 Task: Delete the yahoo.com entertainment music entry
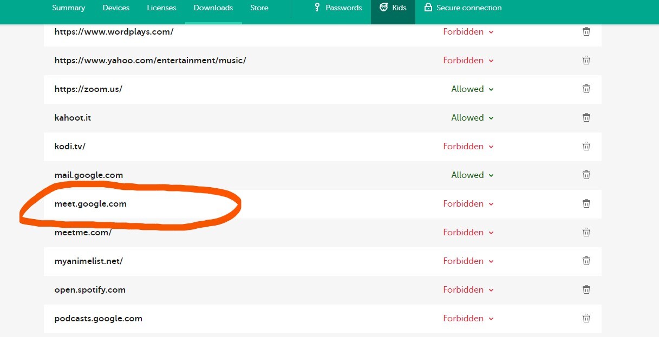(586, 60)
